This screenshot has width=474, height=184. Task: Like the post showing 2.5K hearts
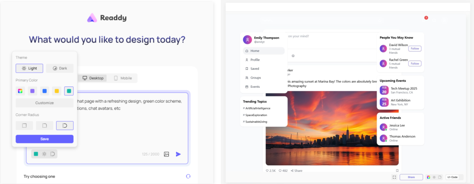coord(270,171)
